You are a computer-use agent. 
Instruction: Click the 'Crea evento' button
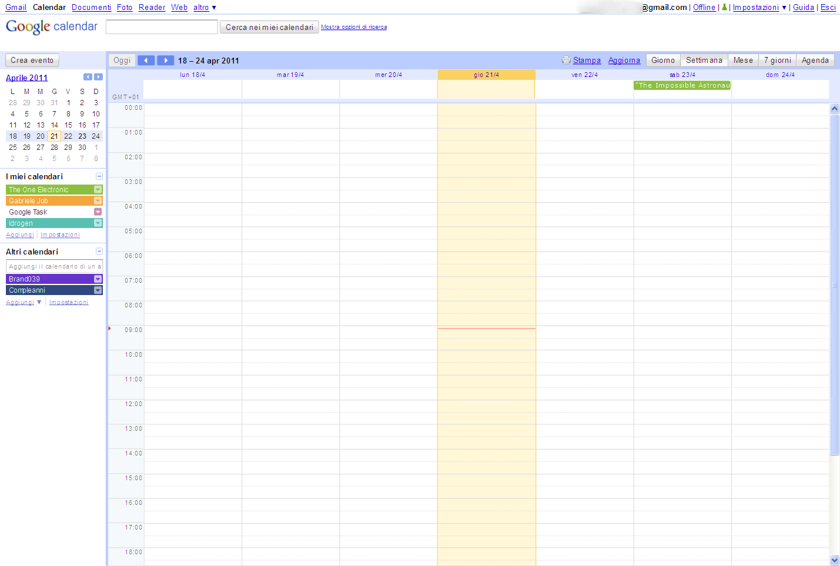point(32,59)
